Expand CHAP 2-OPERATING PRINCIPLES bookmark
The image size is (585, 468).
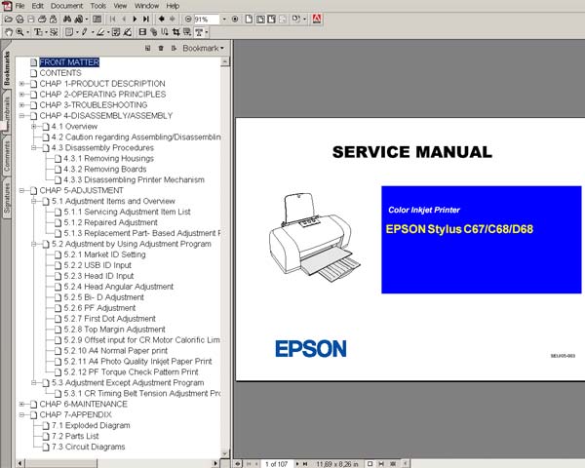click(21, 95)
